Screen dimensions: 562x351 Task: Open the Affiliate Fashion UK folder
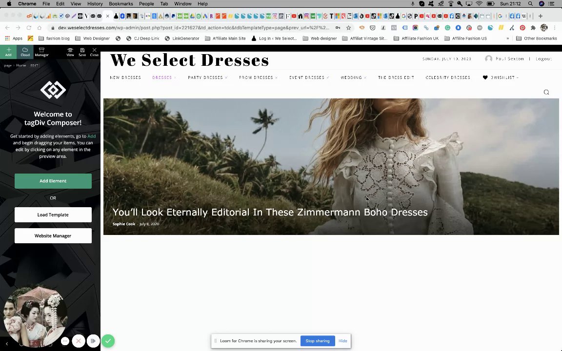tap(416, 39)
